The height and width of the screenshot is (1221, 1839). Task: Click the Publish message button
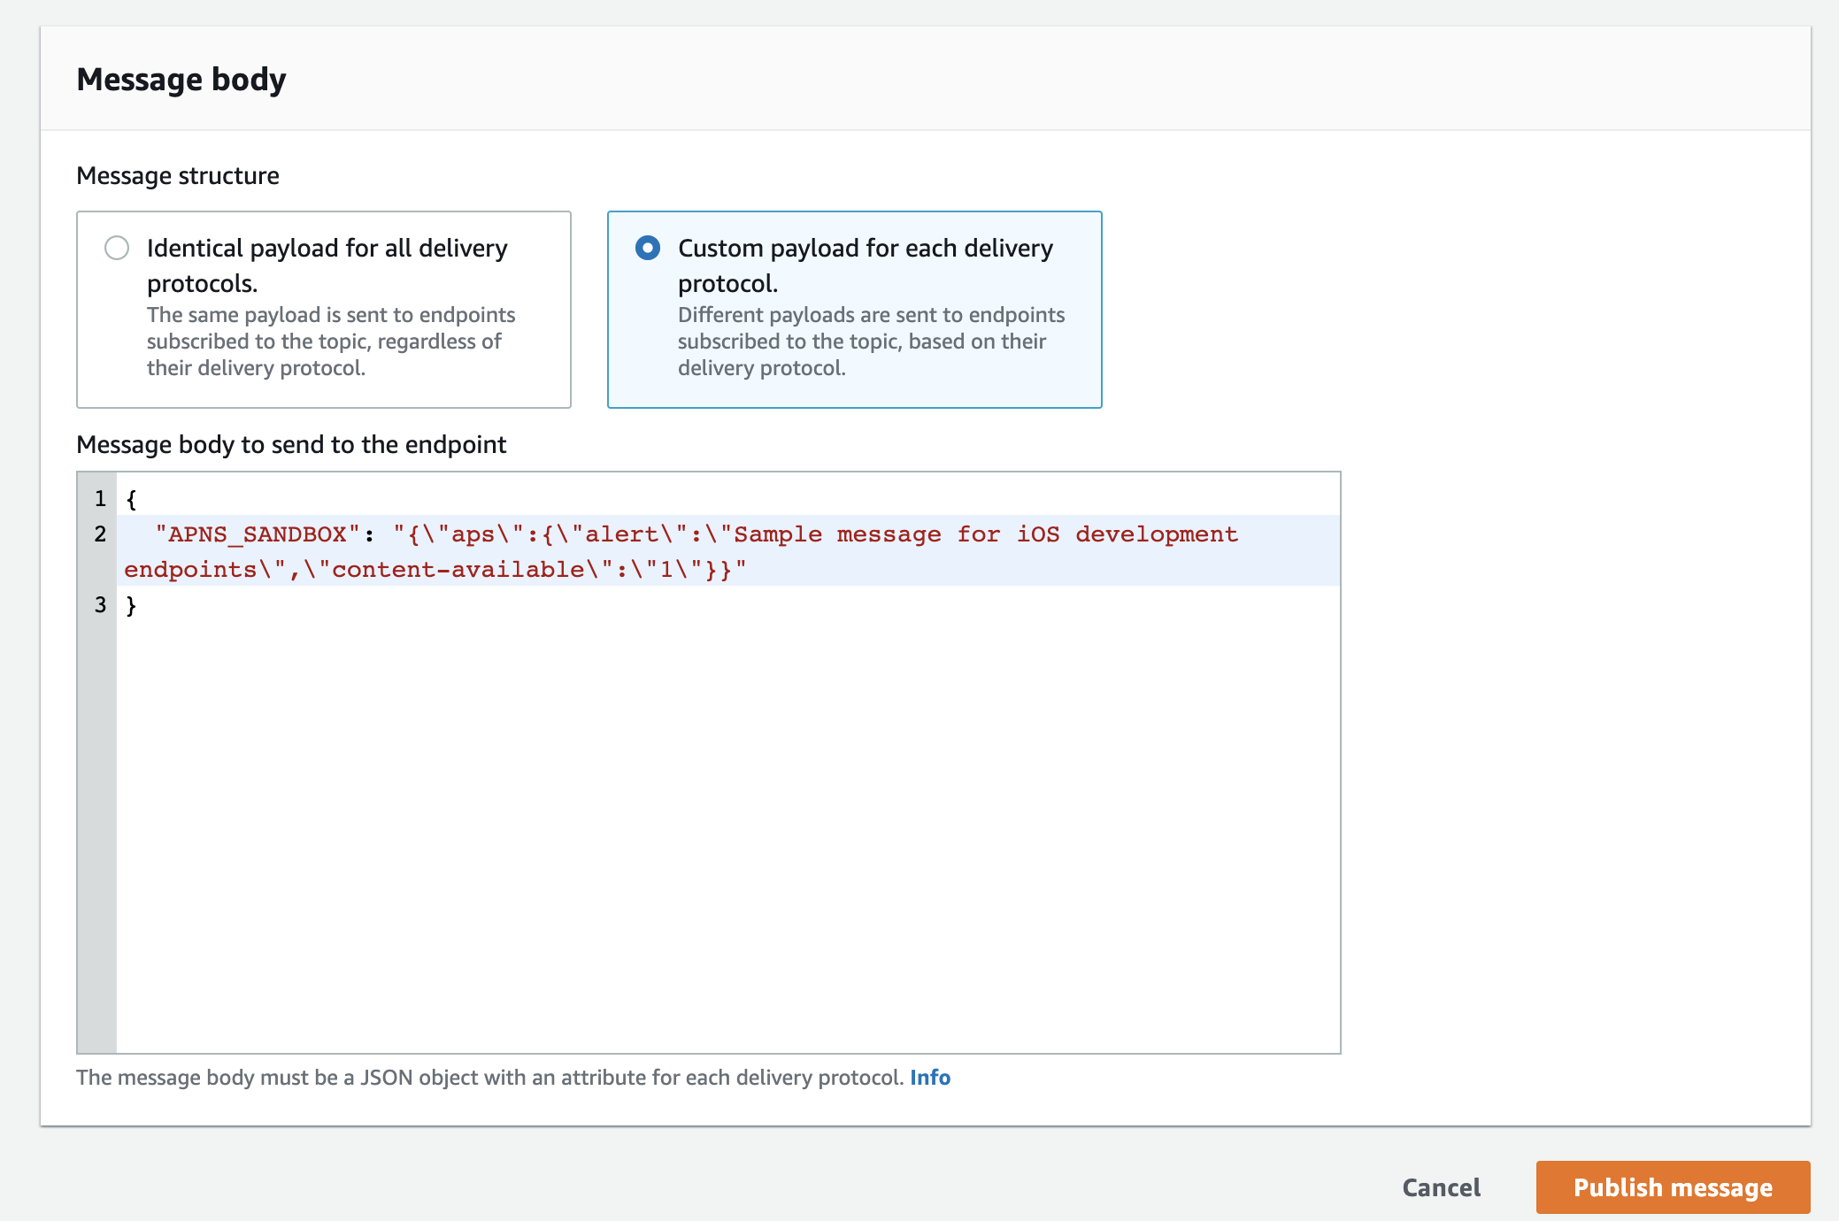[1671, 1187]
